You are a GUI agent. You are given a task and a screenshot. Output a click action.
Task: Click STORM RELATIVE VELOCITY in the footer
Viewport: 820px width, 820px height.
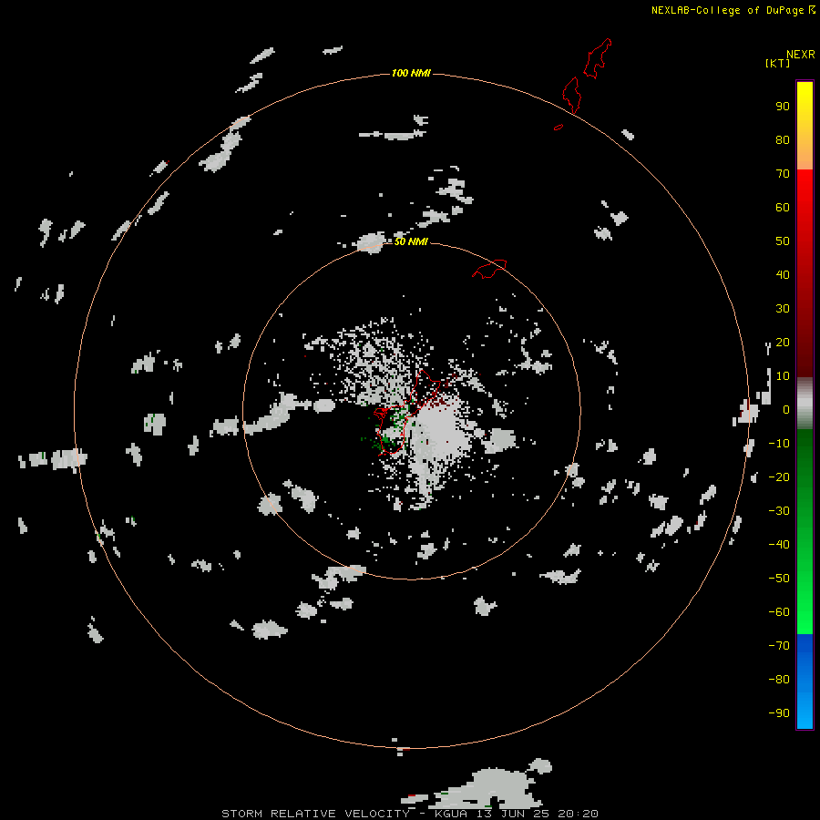point(315,814)
